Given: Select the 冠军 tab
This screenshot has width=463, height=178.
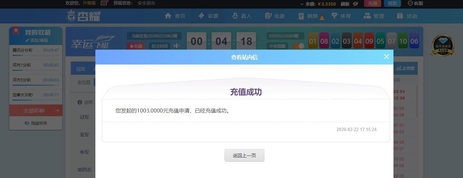Looking at the screenshot, I should click(x=81, y=69).
